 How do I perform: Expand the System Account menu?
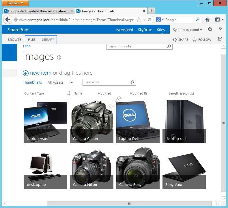point(187,30)
